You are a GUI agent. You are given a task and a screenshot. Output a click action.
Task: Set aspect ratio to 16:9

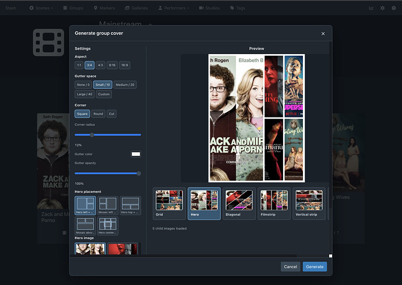pyautogui.click(x=125, y=65)
